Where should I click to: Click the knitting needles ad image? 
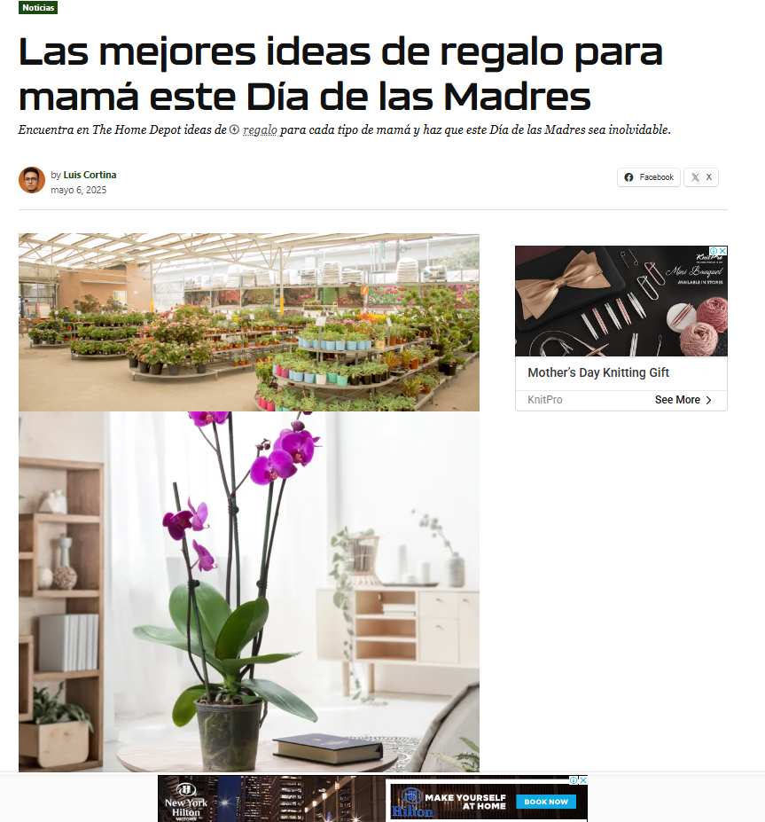621,301
